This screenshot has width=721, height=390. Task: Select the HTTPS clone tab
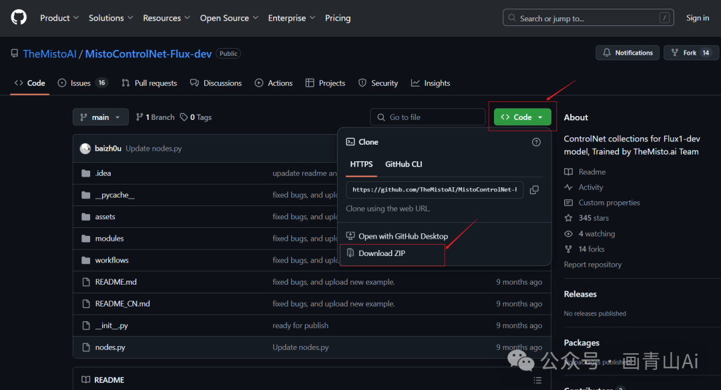(361, 164)
